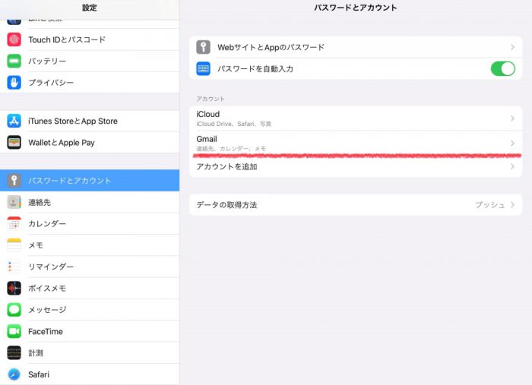The width and height of the screenshot is (532, 385).
Task: Tap the key icon in the sidebar
Action: pos(14,180)
